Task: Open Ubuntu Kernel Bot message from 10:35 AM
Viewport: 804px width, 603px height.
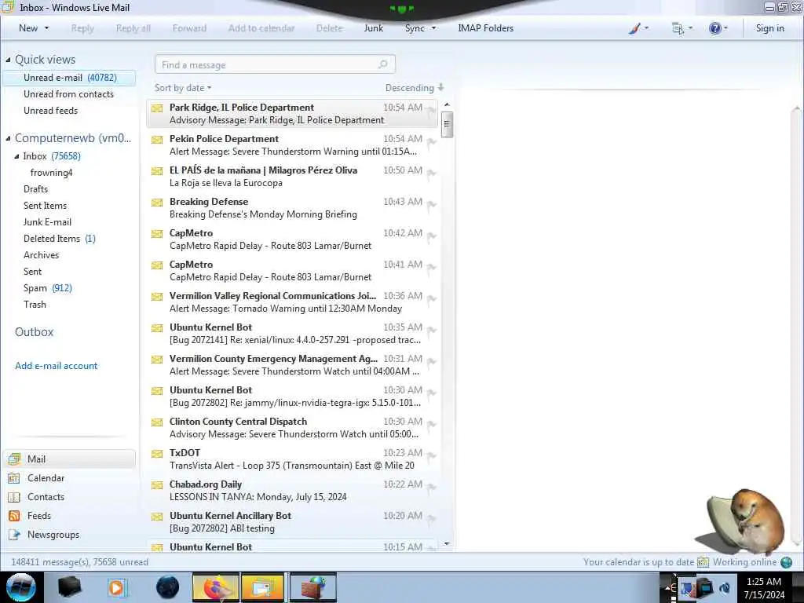Action: coord(292,334)
